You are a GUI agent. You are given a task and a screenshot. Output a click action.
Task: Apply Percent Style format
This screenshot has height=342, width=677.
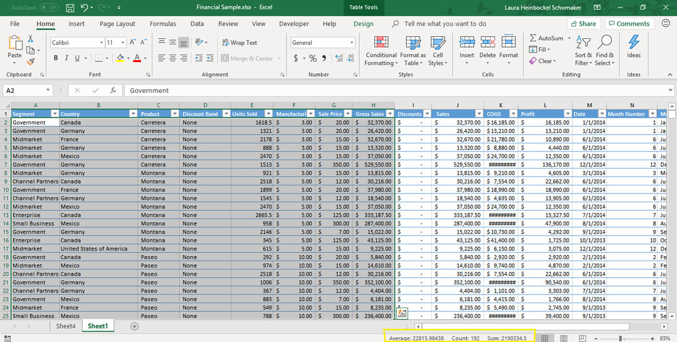tap(313, 58)
